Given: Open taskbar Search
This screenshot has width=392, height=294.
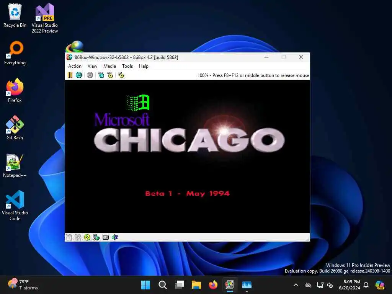Looking at the screenshot, I should (162, 285).
